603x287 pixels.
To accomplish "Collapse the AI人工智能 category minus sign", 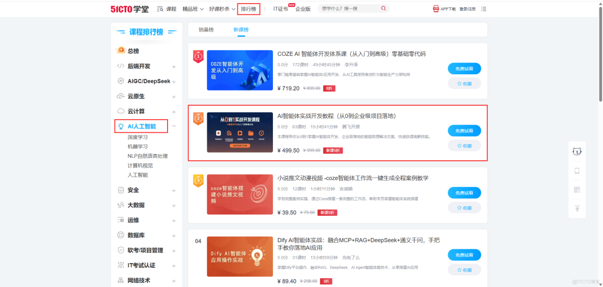I will click(174, 126).
